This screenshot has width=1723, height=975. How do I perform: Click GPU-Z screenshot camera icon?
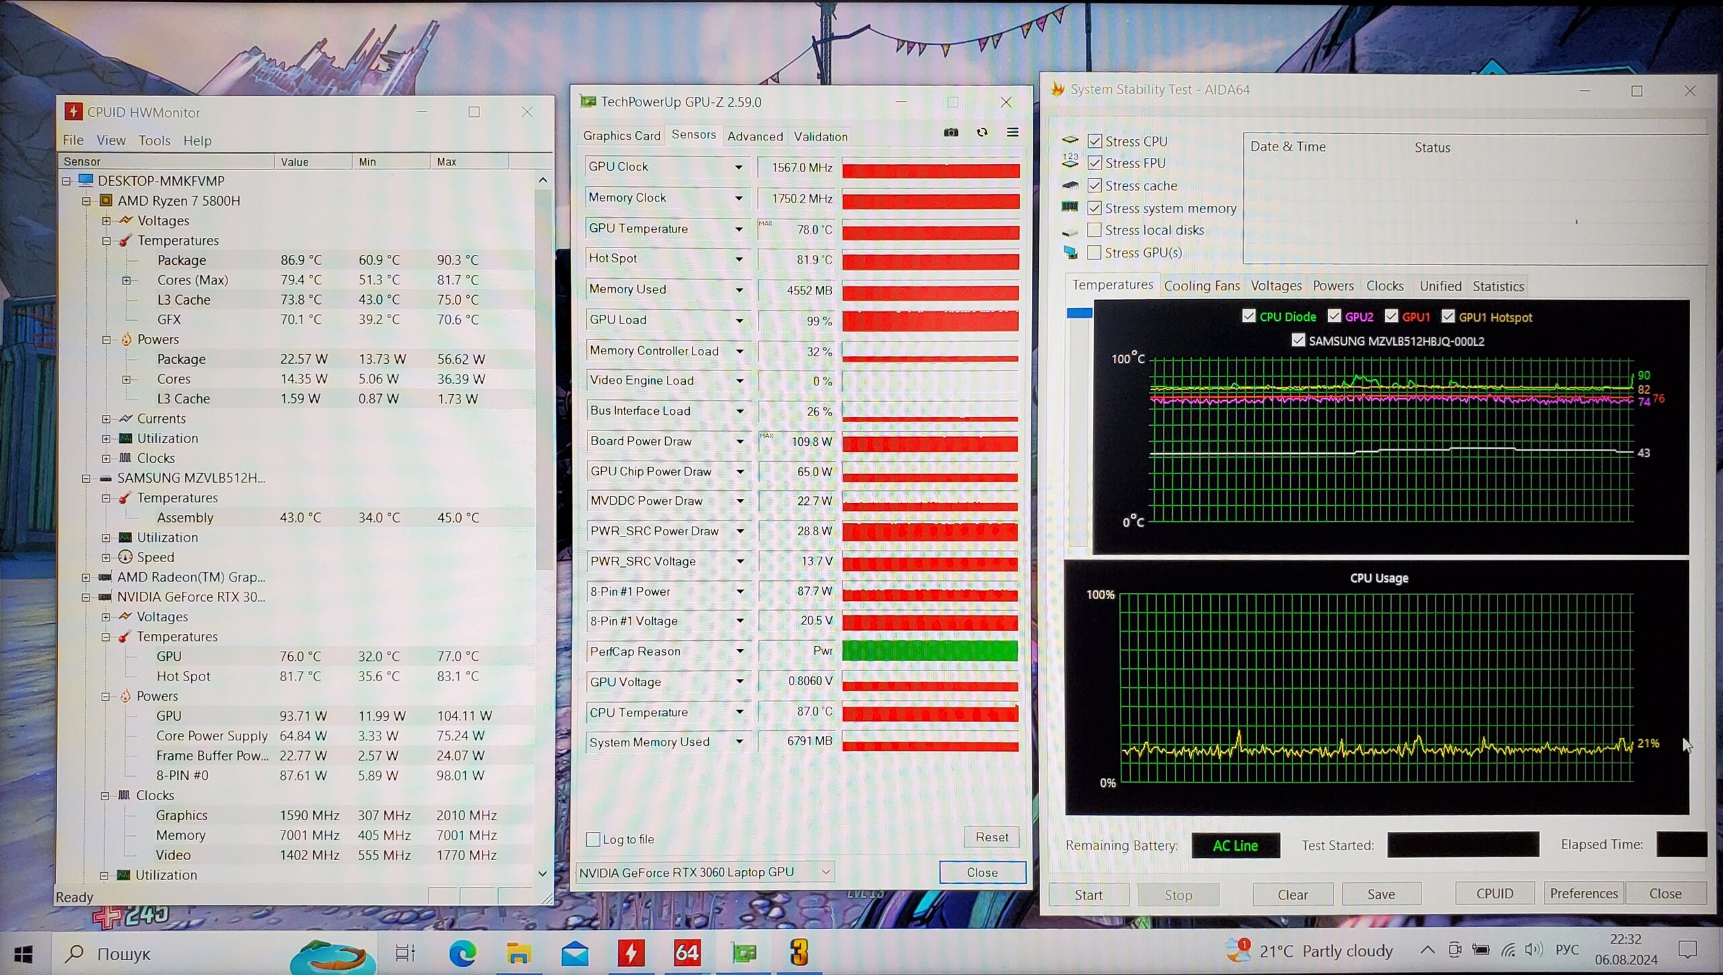(x=950, y=132)
